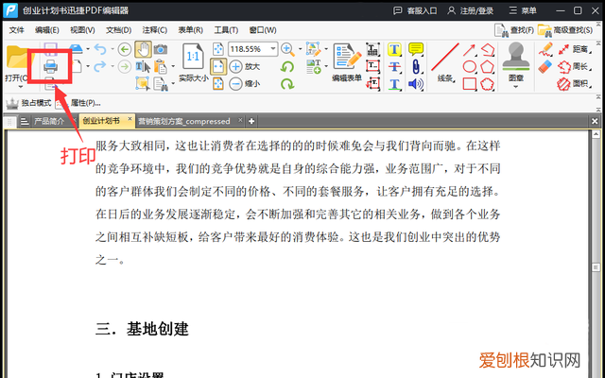Select the oval drawing tool
This screenshot has width=605, height=378.
469,66
